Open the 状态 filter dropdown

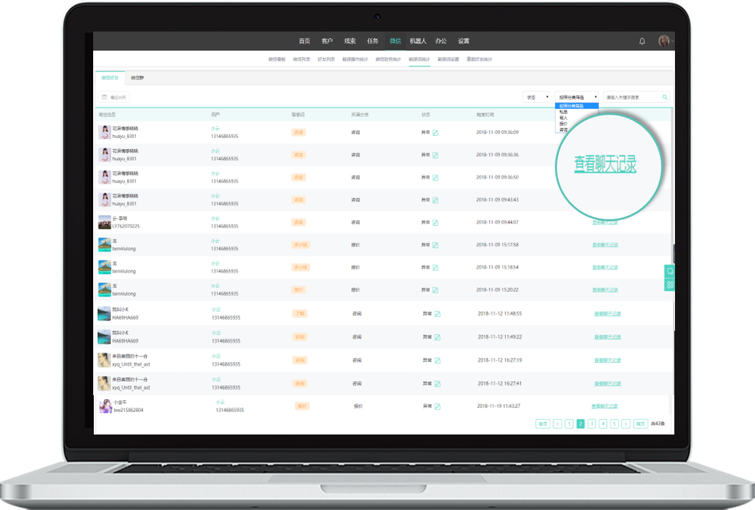537,97
